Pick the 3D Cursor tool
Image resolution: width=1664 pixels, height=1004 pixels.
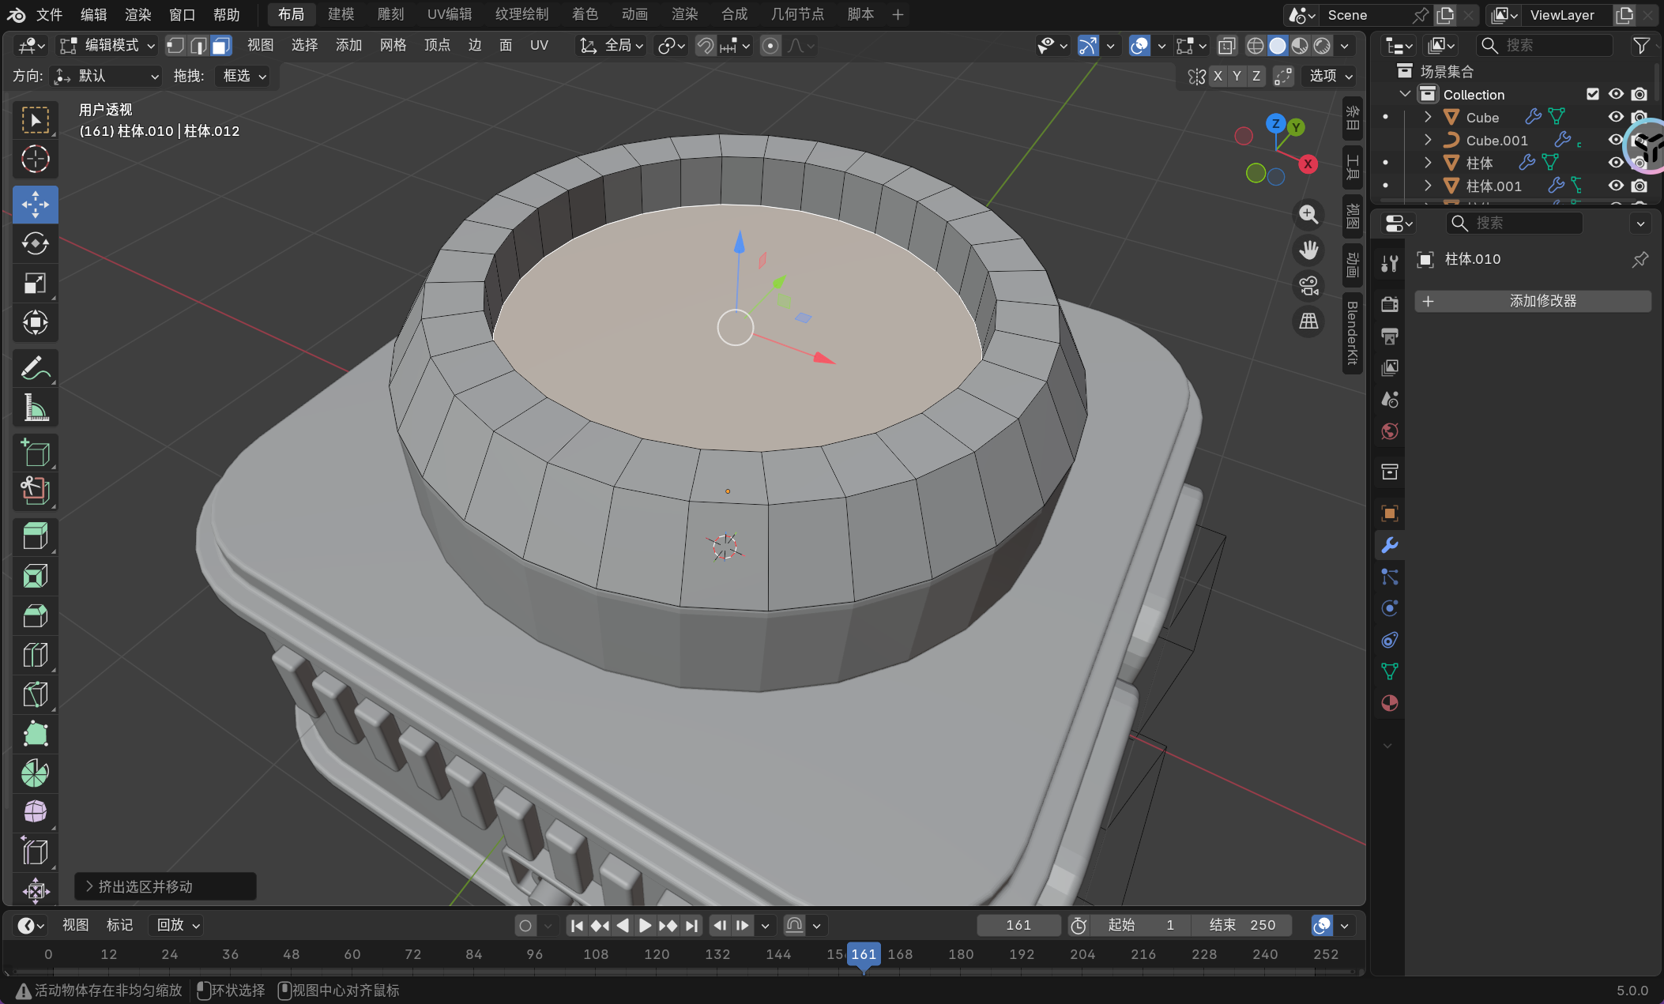click(x=35, y=160)
